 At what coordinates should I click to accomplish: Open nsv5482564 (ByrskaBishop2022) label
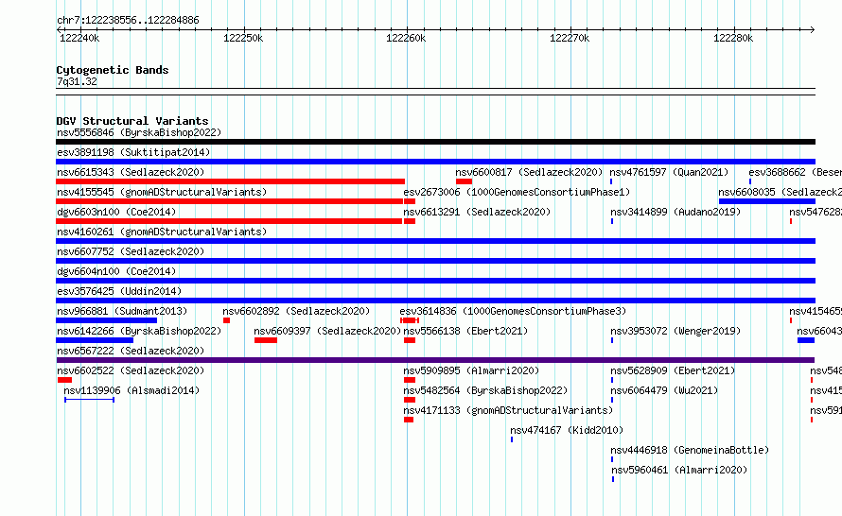485,390
